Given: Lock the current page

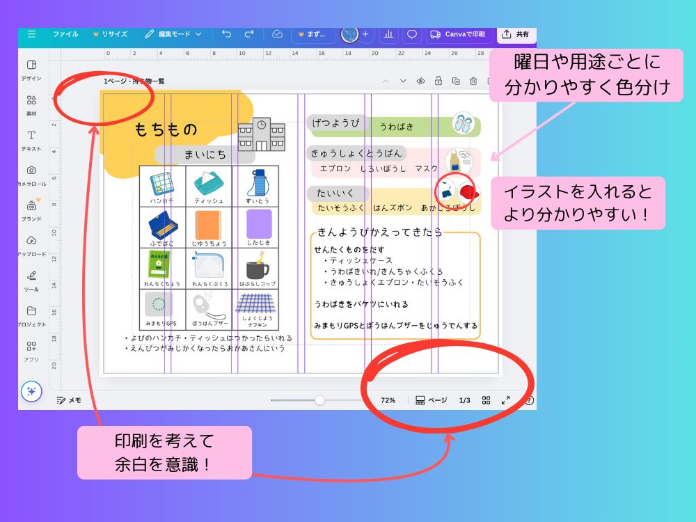Looking at the screenshot, I should coord(438,81).
